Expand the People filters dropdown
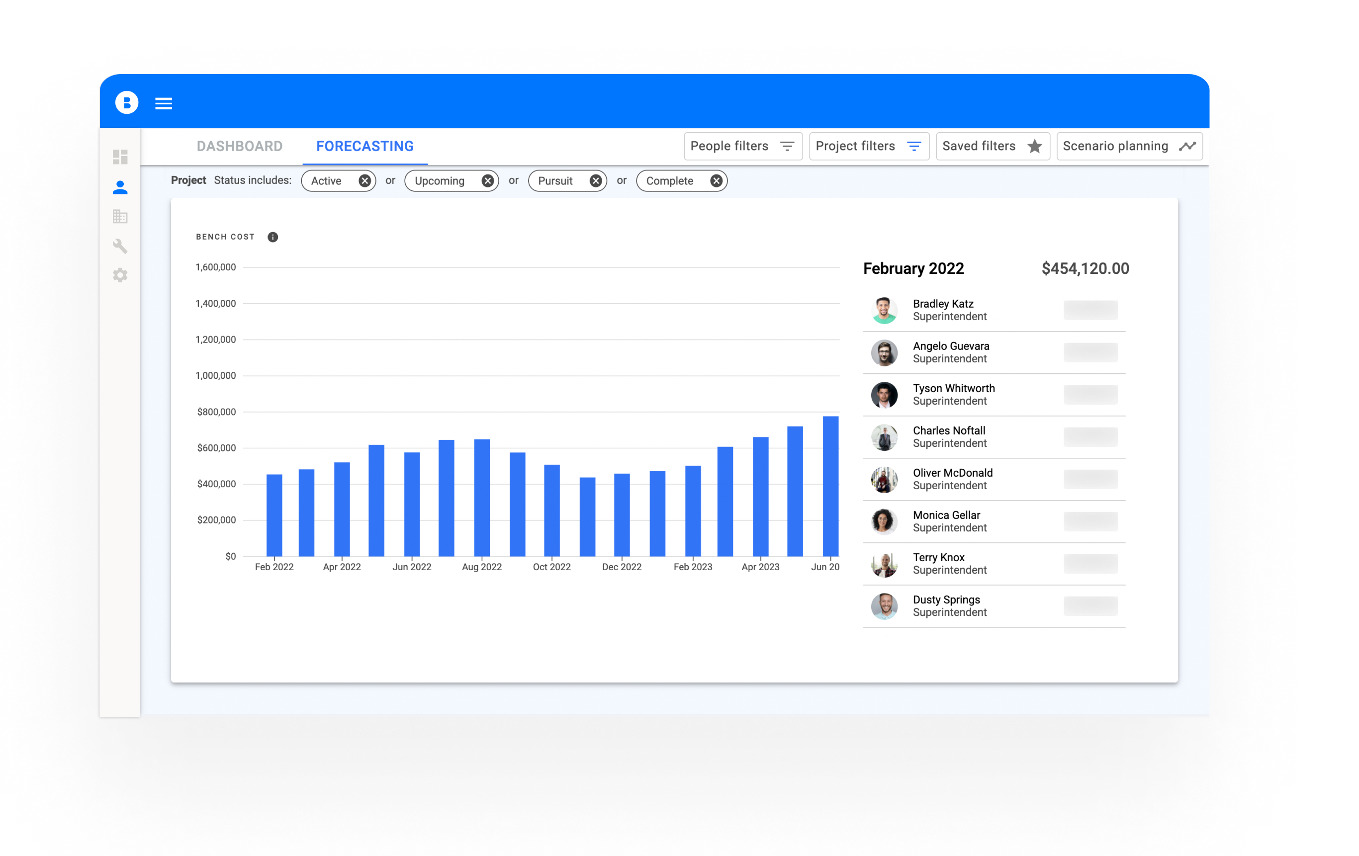 (743, 146)
